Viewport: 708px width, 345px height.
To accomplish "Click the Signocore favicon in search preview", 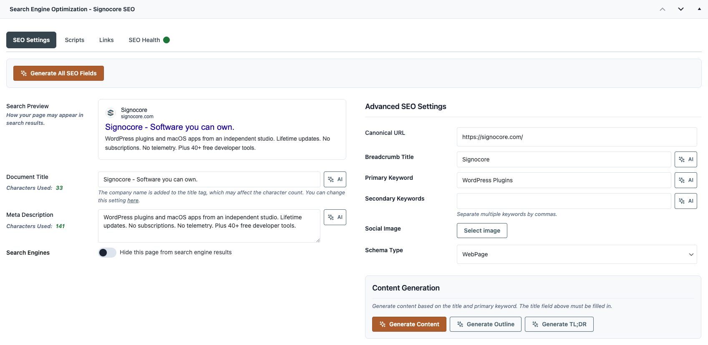I will click(x=111, y=113).
